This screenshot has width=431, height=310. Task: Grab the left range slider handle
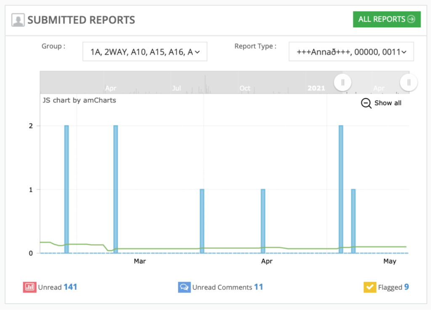pos(343,83)
